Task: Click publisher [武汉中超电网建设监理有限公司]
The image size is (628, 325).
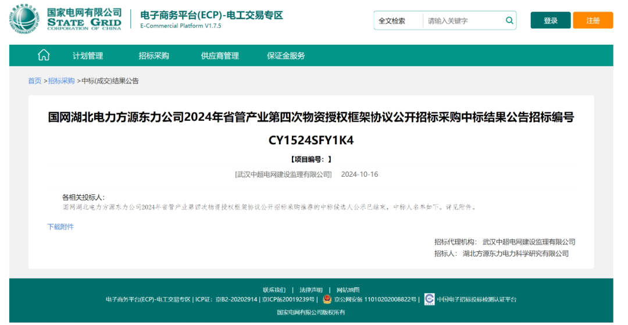Action: click(x=284, y=174)
